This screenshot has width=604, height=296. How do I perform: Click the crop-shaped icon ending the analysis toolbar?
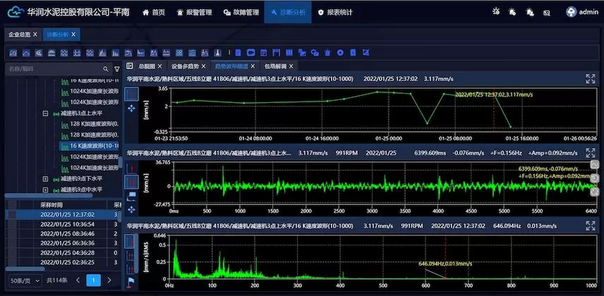point(366,53)
